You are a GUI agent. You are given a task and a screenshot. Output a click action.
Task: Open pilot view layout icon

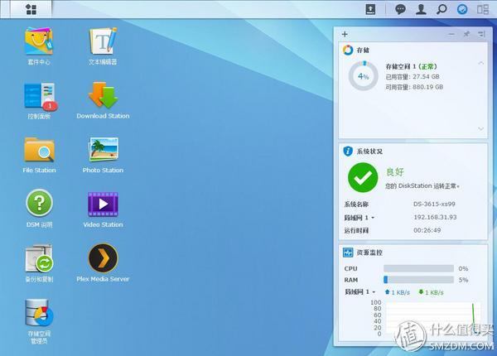pyautogui.click(x=483, y=9)
